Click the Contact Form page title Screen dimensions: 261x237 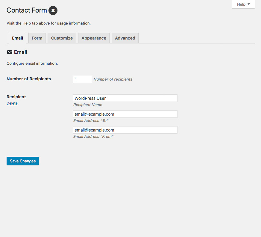[27, 10]
